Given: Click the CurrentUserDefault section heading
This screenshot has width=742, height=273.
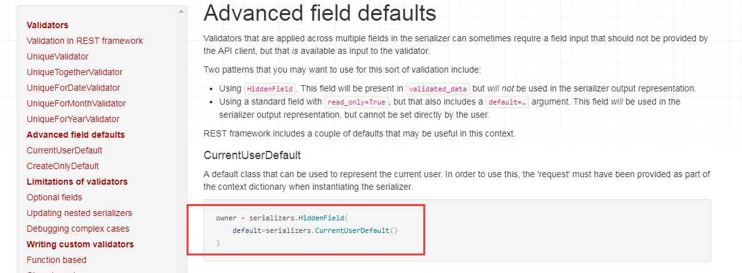Looking at the screenshot, I should pyautogui.click(x=252, y=155).
